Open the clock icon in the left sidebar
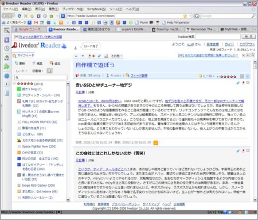Image resolution: width=258 pixels, height=220 pixels. click(x=7, y=48)
